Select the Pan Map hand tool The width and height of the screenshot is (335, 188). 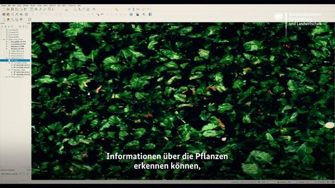point(31,9)
